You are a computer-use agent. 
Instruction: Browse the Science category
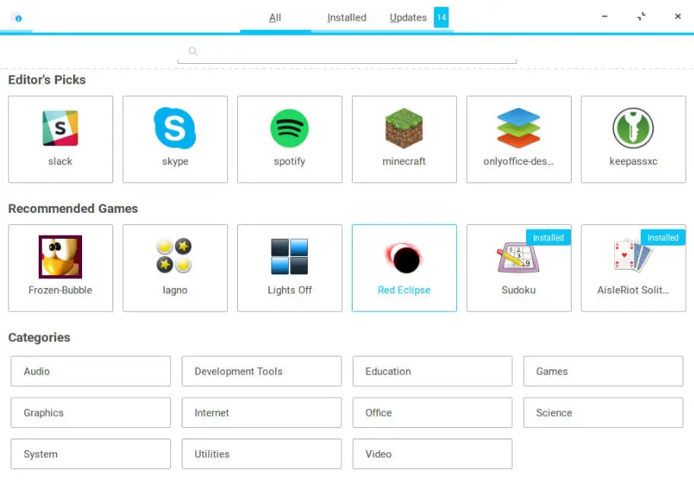[604, 413]
